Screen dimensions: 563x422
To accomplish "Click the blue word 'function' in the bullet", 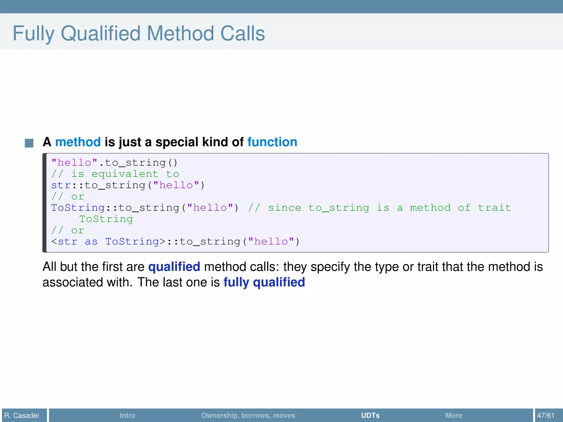I will [272, 142].
